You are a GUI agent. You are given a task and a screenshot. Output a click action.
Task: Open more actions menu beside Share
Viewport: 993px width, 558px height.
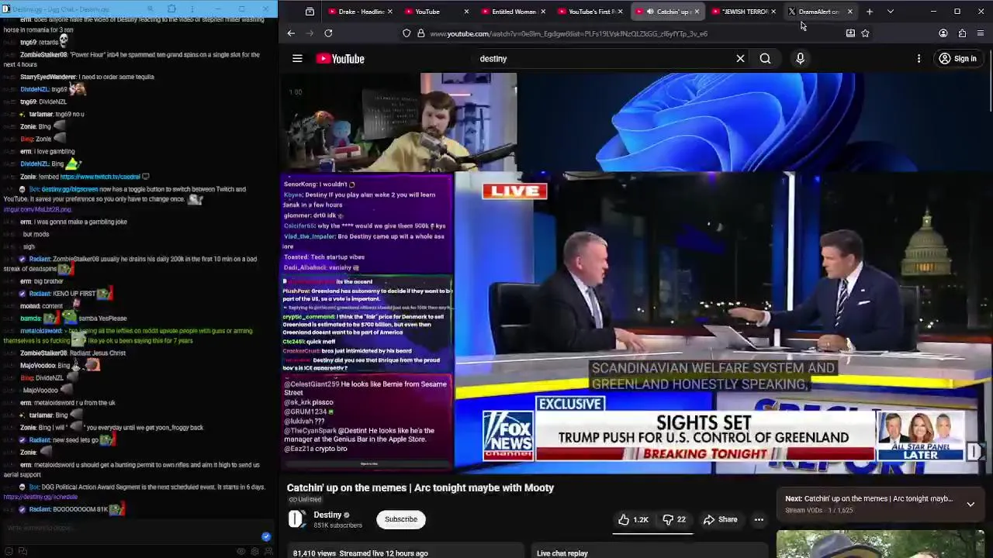(759, 519)
